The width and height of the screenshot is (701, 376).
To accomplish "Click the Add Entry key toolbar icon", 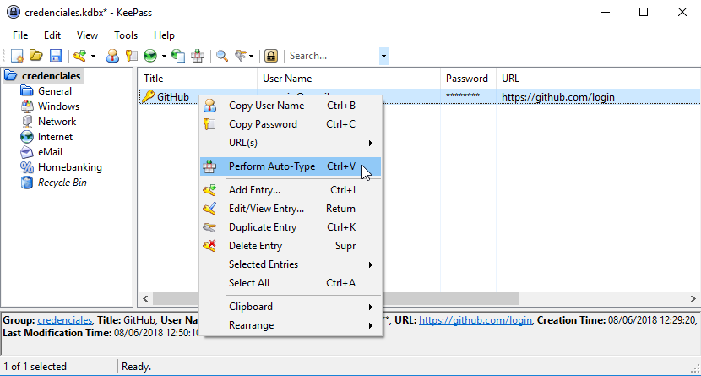I will [x=79, y=56].
